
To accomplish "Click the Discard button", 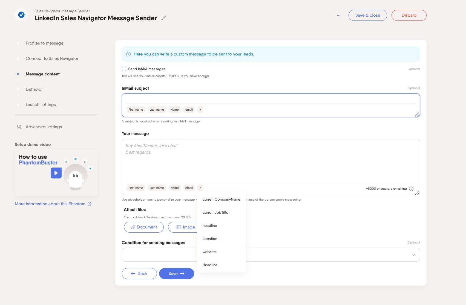I will coord(409,15).
